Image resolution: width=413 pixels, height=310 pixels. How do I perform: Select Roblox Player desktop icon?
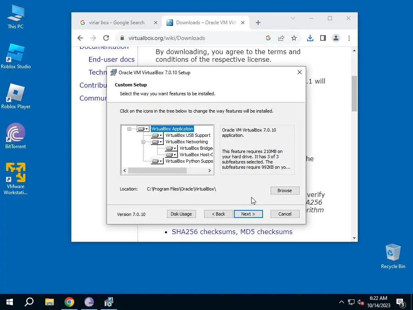(x=16, y=96)
